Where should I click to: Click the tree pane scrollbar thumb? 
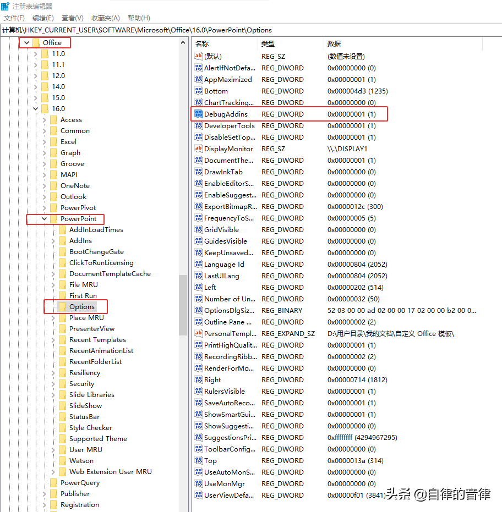coord(183,305)
